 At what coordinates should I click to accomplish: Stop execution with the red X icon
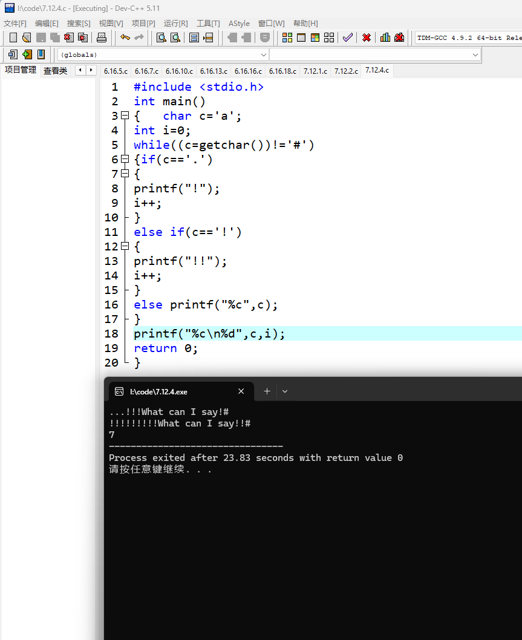coord(367,38)
